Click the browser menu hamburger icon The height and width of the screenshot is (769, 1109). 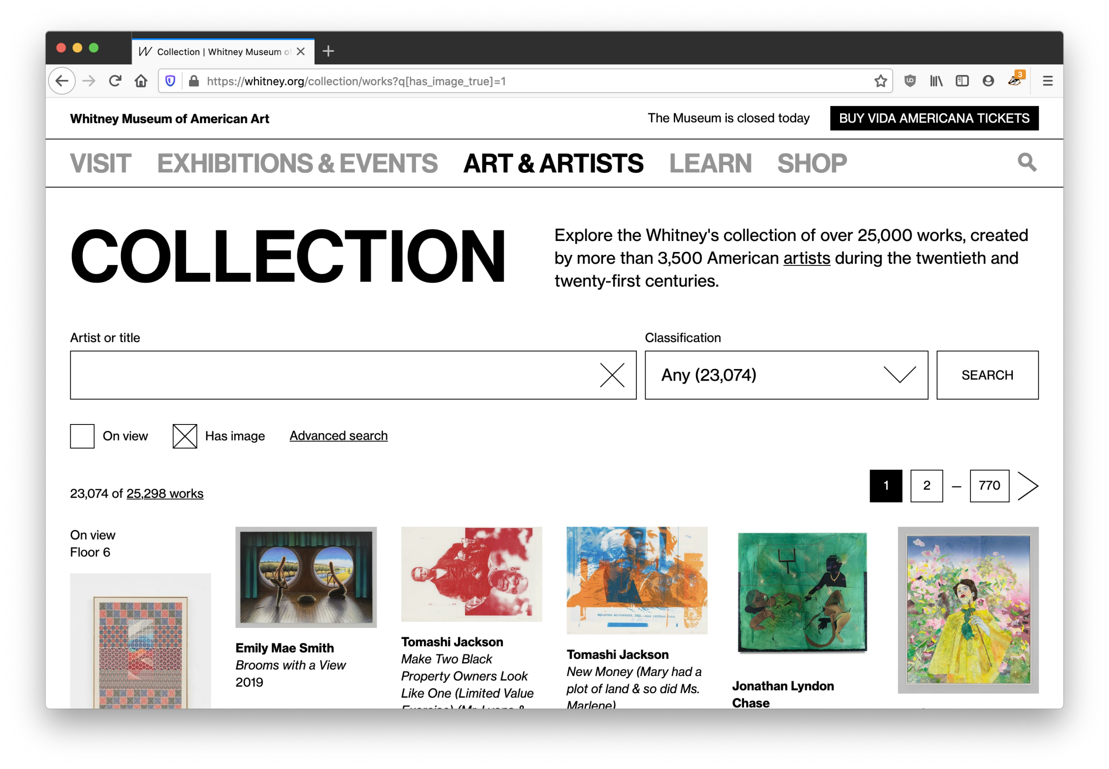coord(1048,81)
